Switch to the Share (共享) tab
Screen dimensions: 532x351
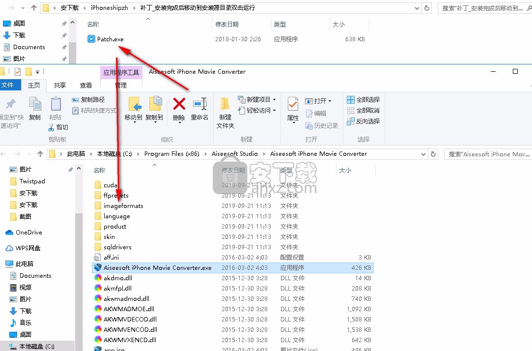tap(60, 86)
